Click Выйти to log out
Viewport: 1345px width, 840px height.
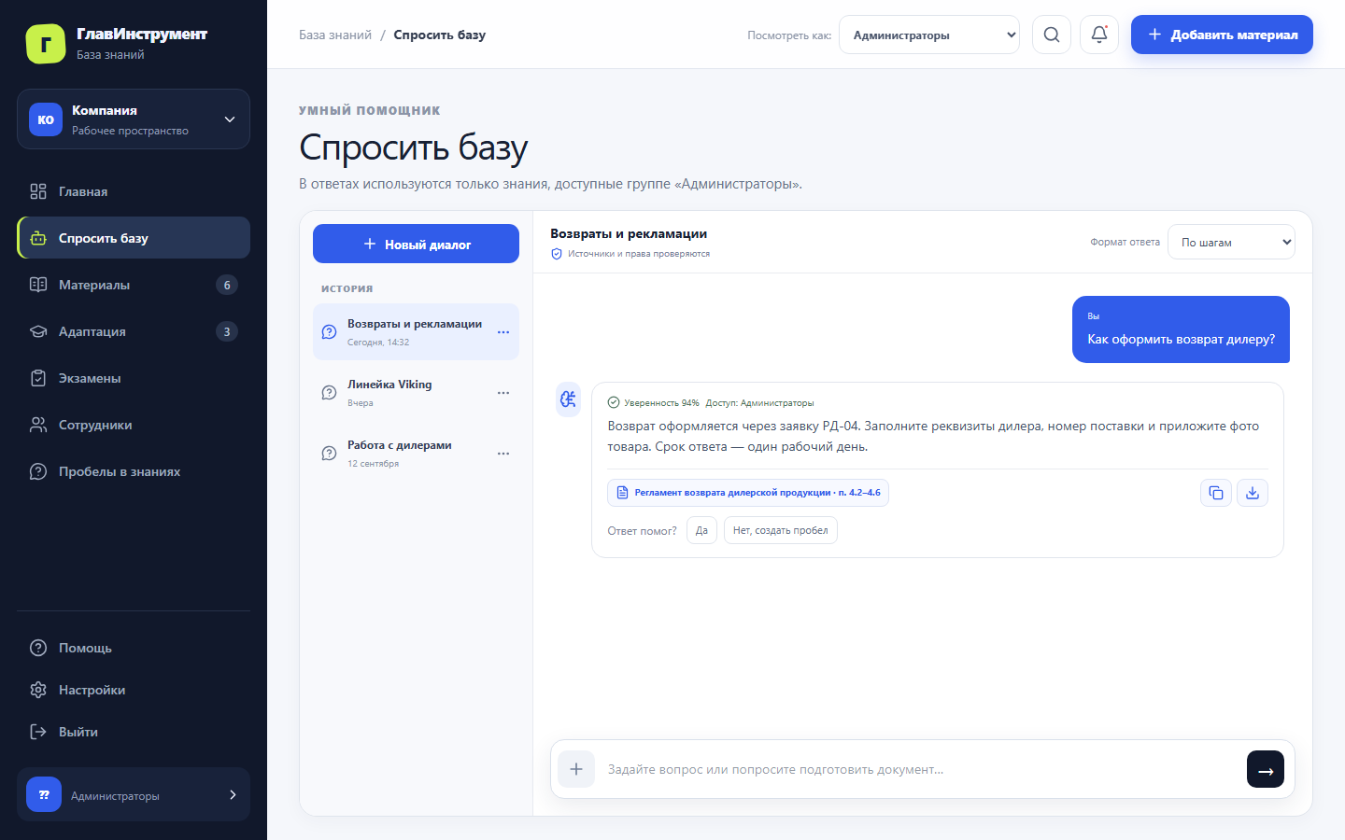(x=134, y=732)
